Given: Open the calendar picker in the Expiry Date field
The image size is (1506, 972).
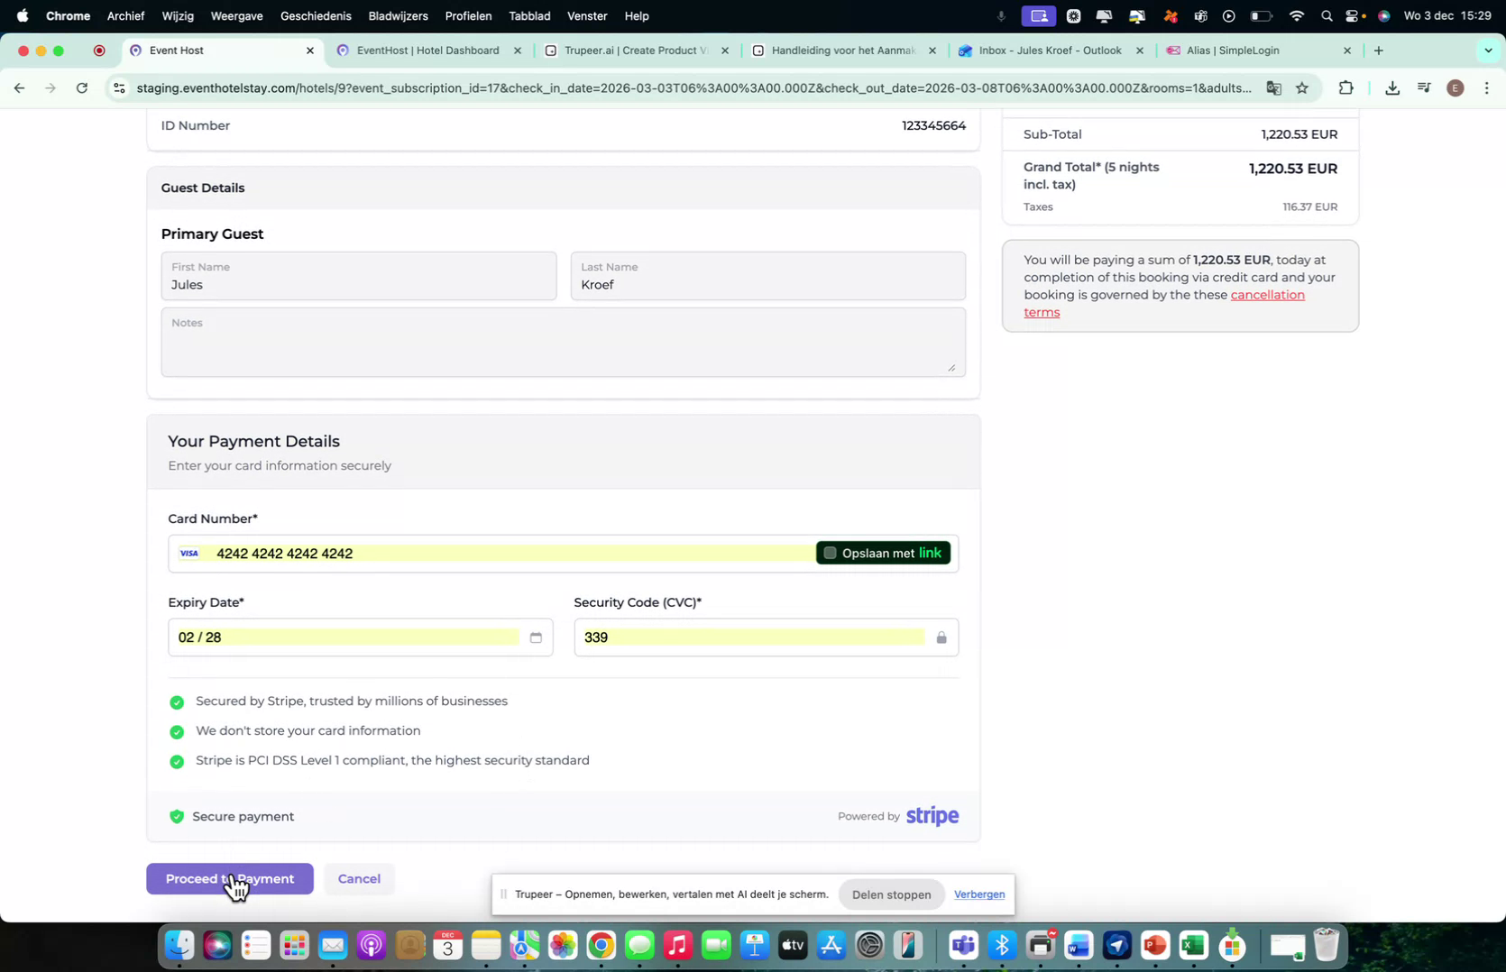Looking at the screenshot, I should (x=536, y=637).
